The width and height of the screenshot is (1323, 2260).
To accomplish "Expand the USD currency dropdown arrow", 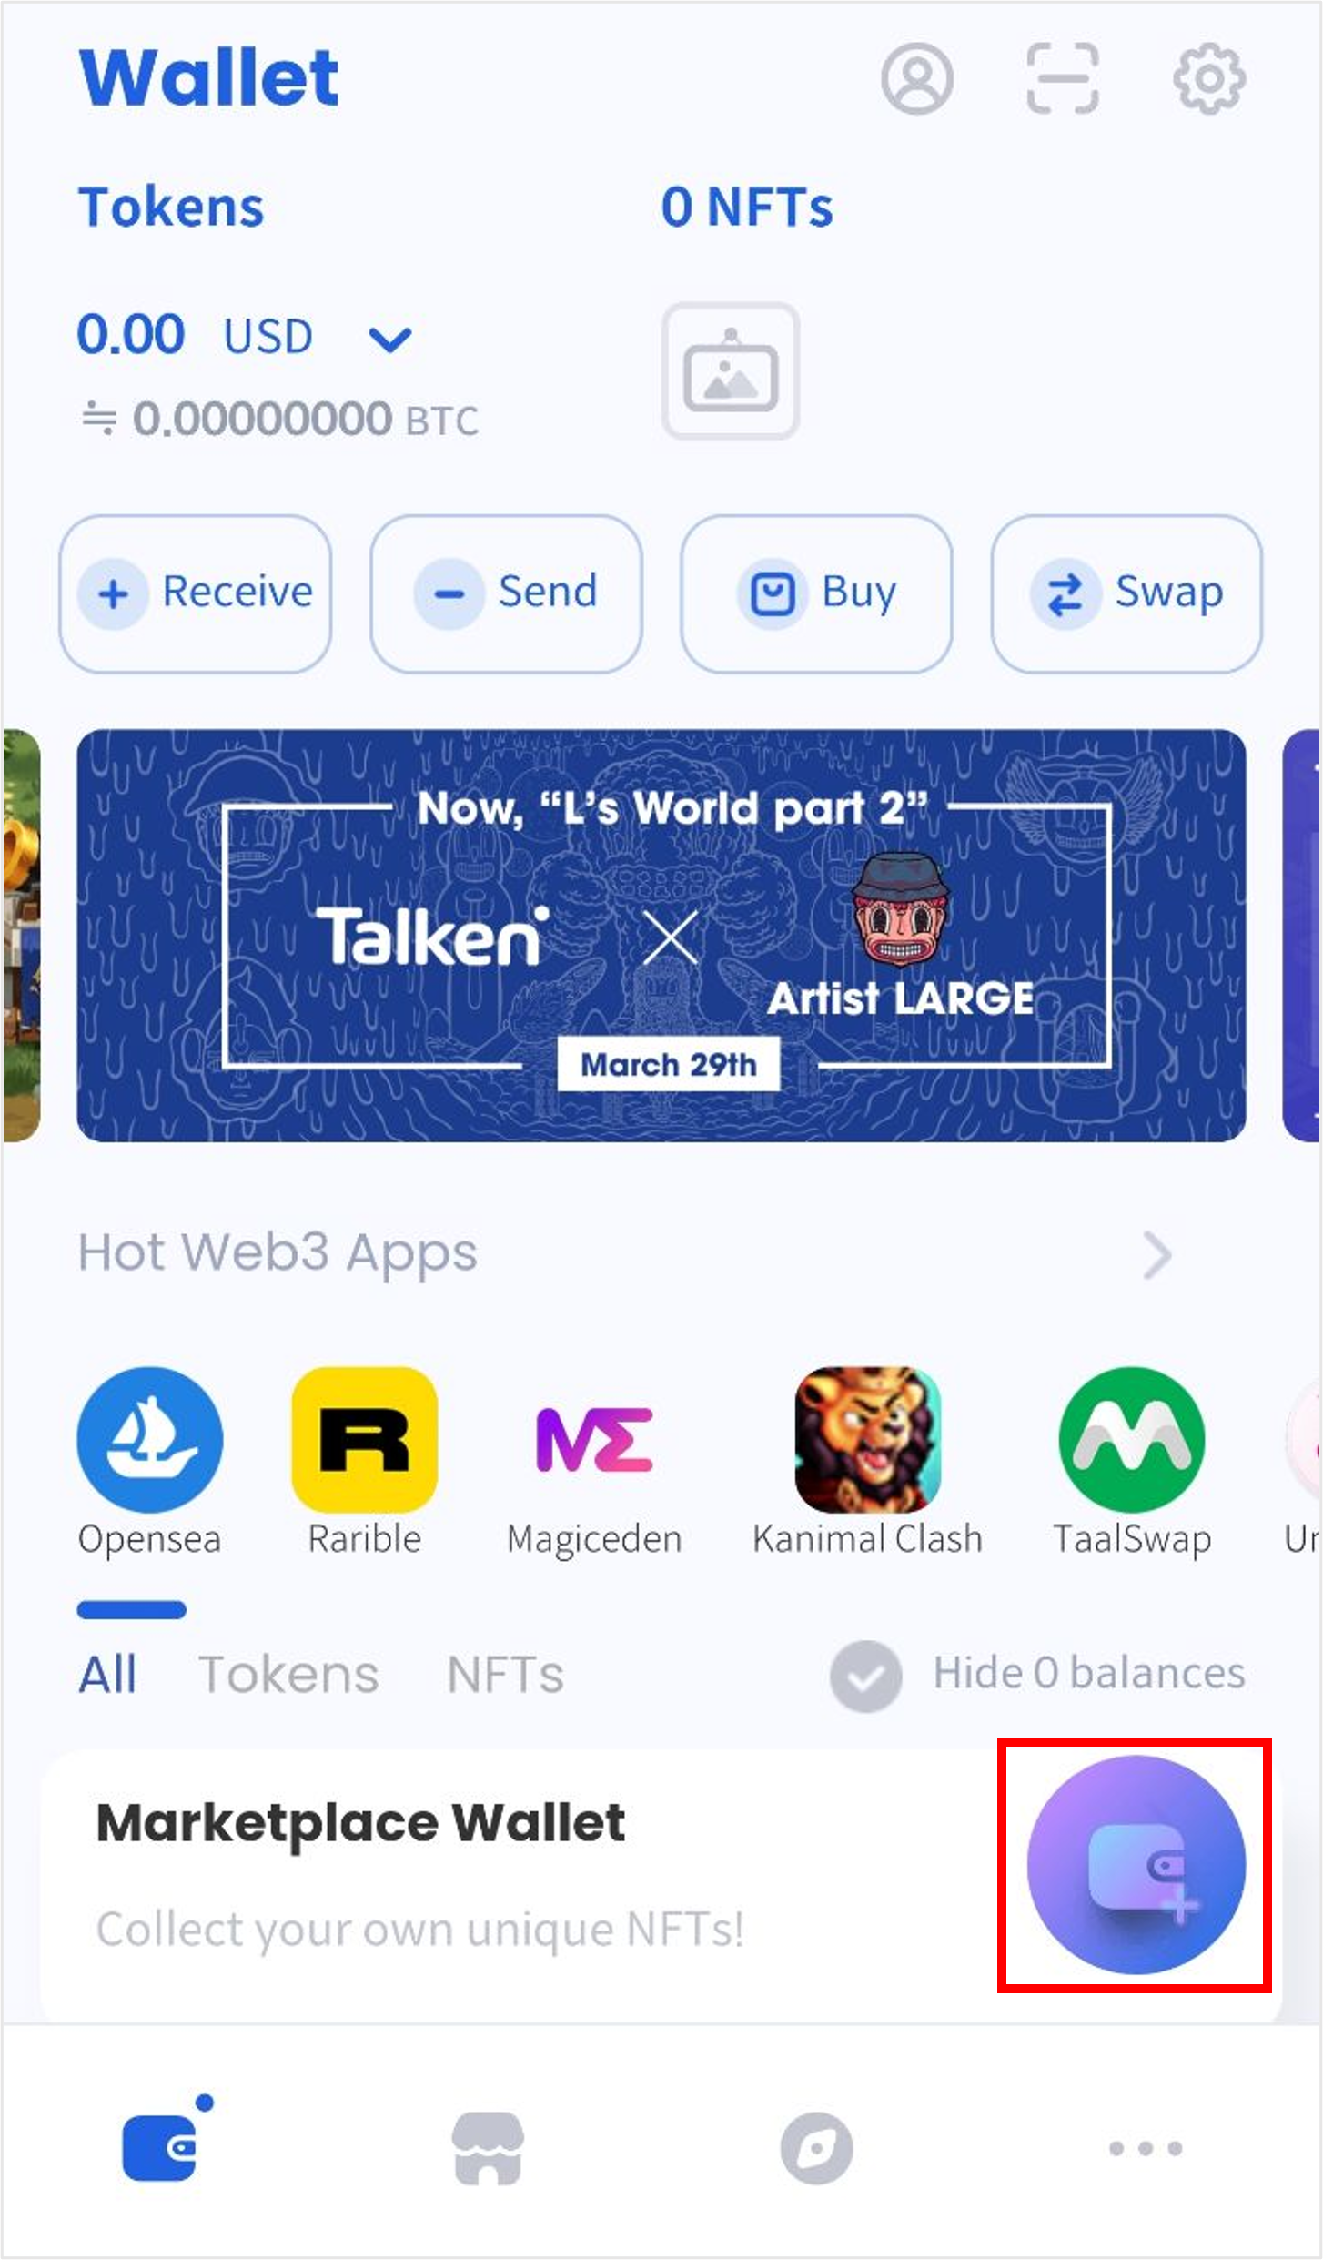I will [390, 340].
